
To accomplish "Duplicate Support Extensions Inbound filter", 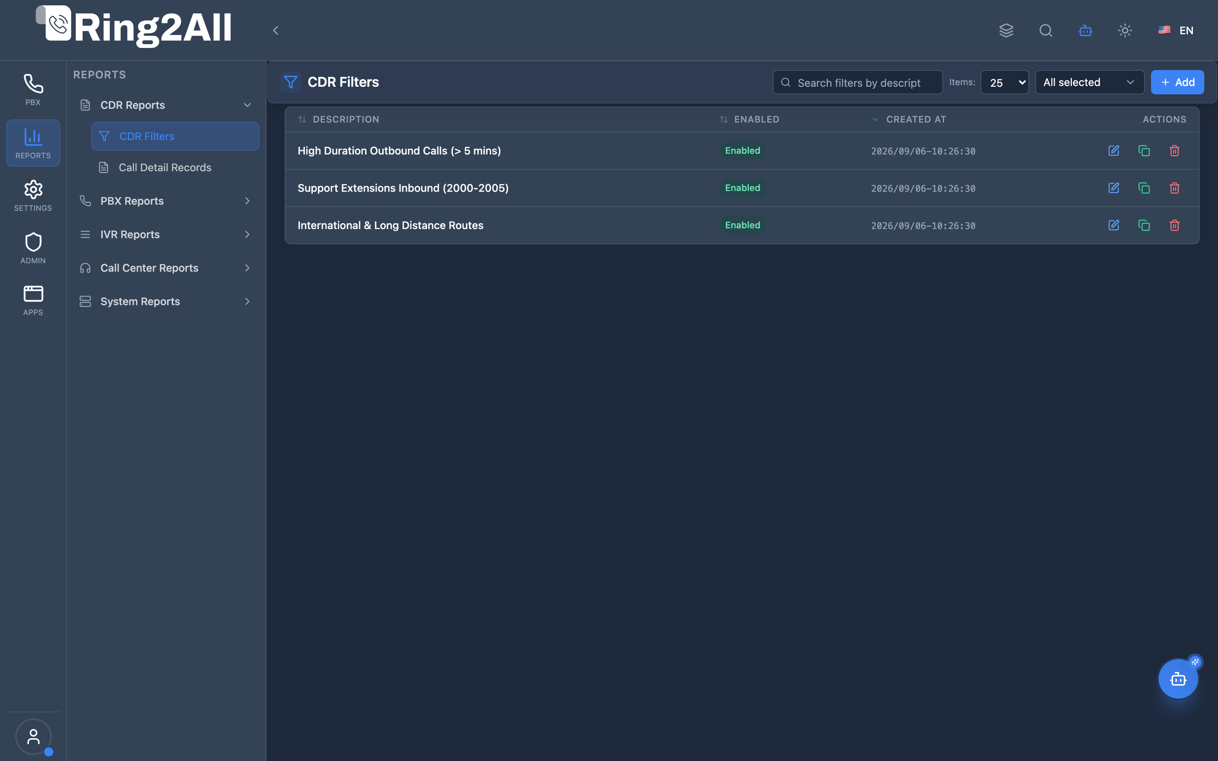I will 1144,188.
